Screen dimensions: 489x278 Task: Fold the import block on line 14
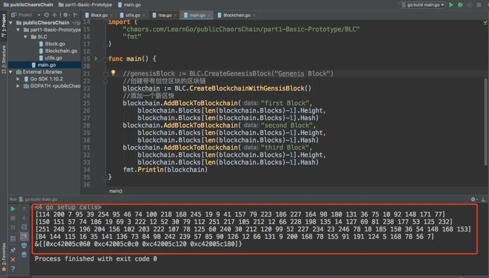coord(106,22)
